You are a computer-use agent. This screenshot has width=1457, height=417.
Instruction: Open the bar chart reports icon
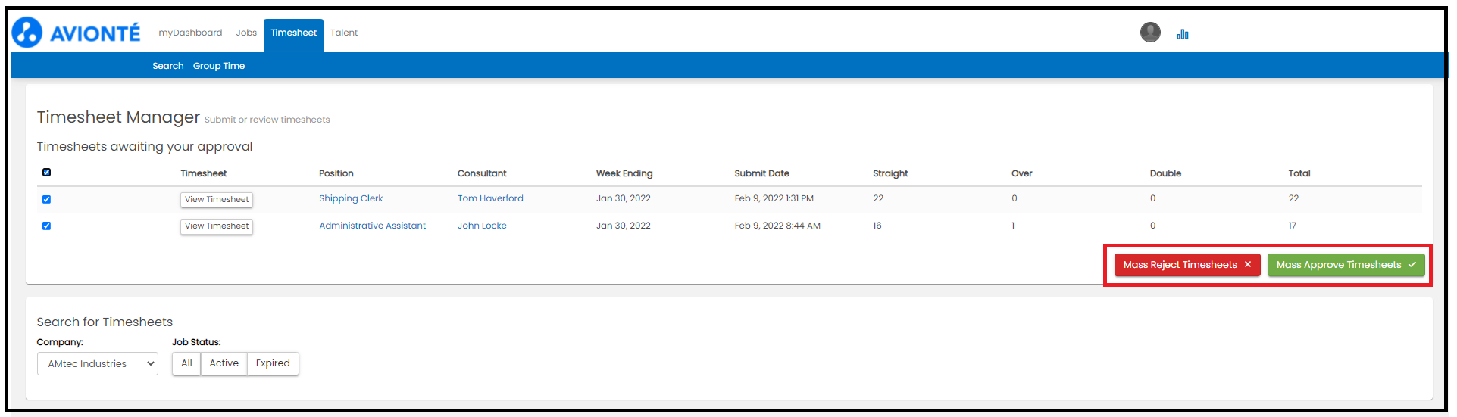tap(1183, 34)
